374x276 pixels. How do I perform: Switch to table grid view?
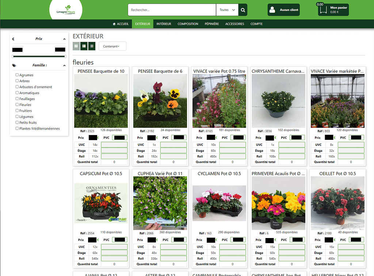tap(84, 46)
